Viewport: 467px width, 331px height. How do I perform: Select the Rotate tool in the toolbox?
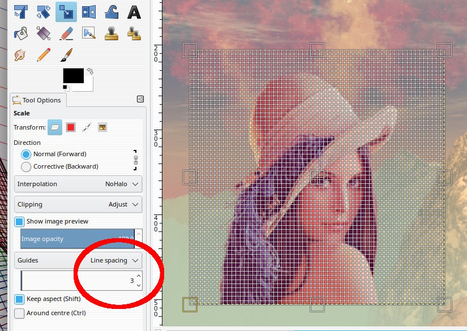point(44,12)
